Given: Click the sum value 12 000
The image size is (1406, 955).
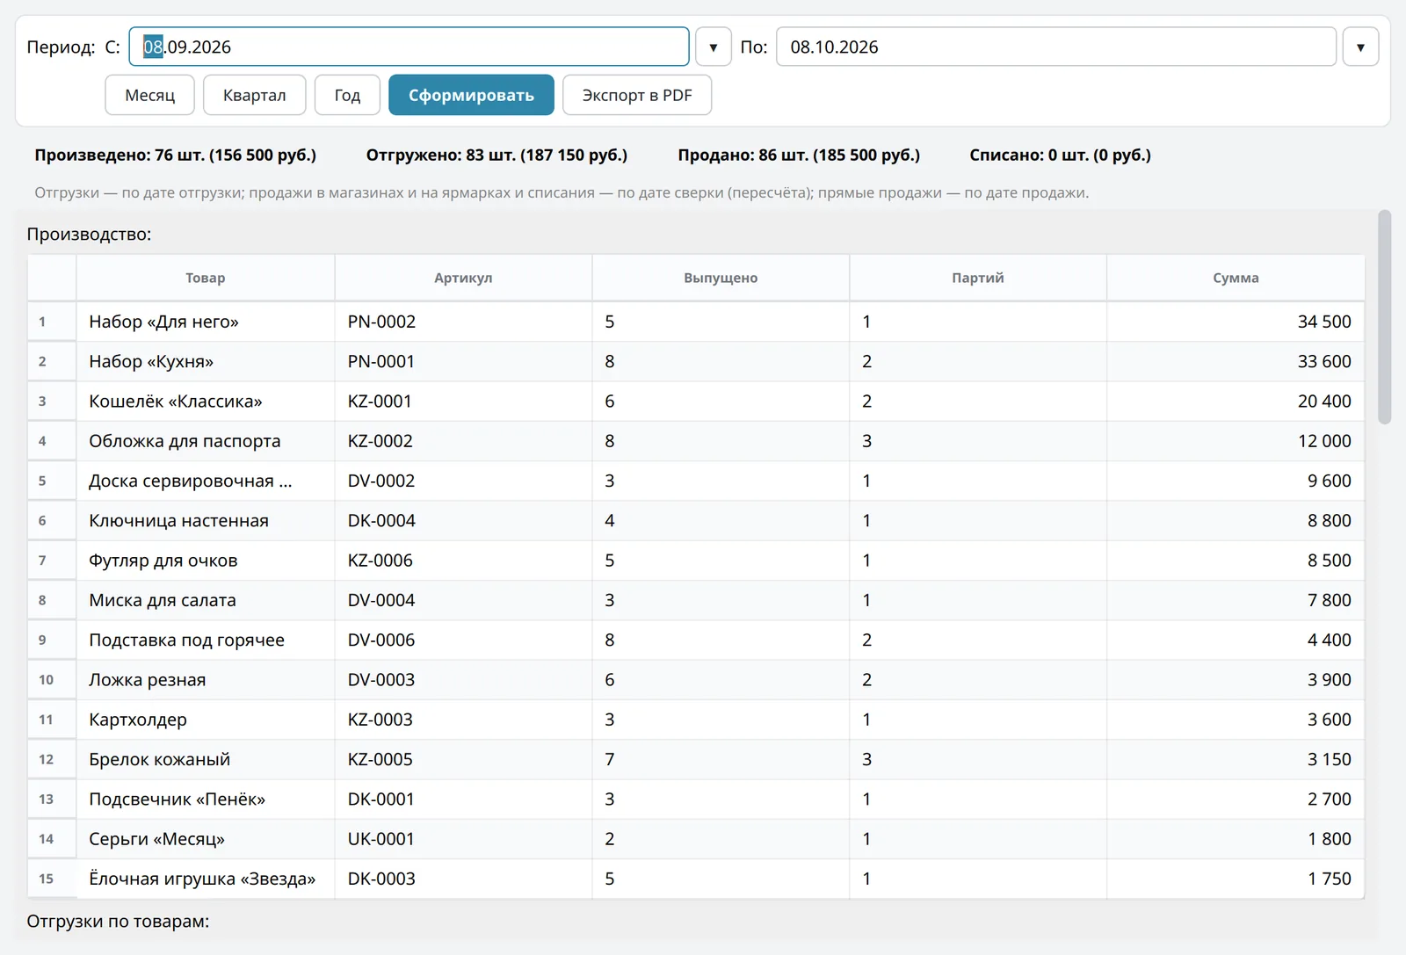Looking at the screenshot, I should tap(1324, 441).
